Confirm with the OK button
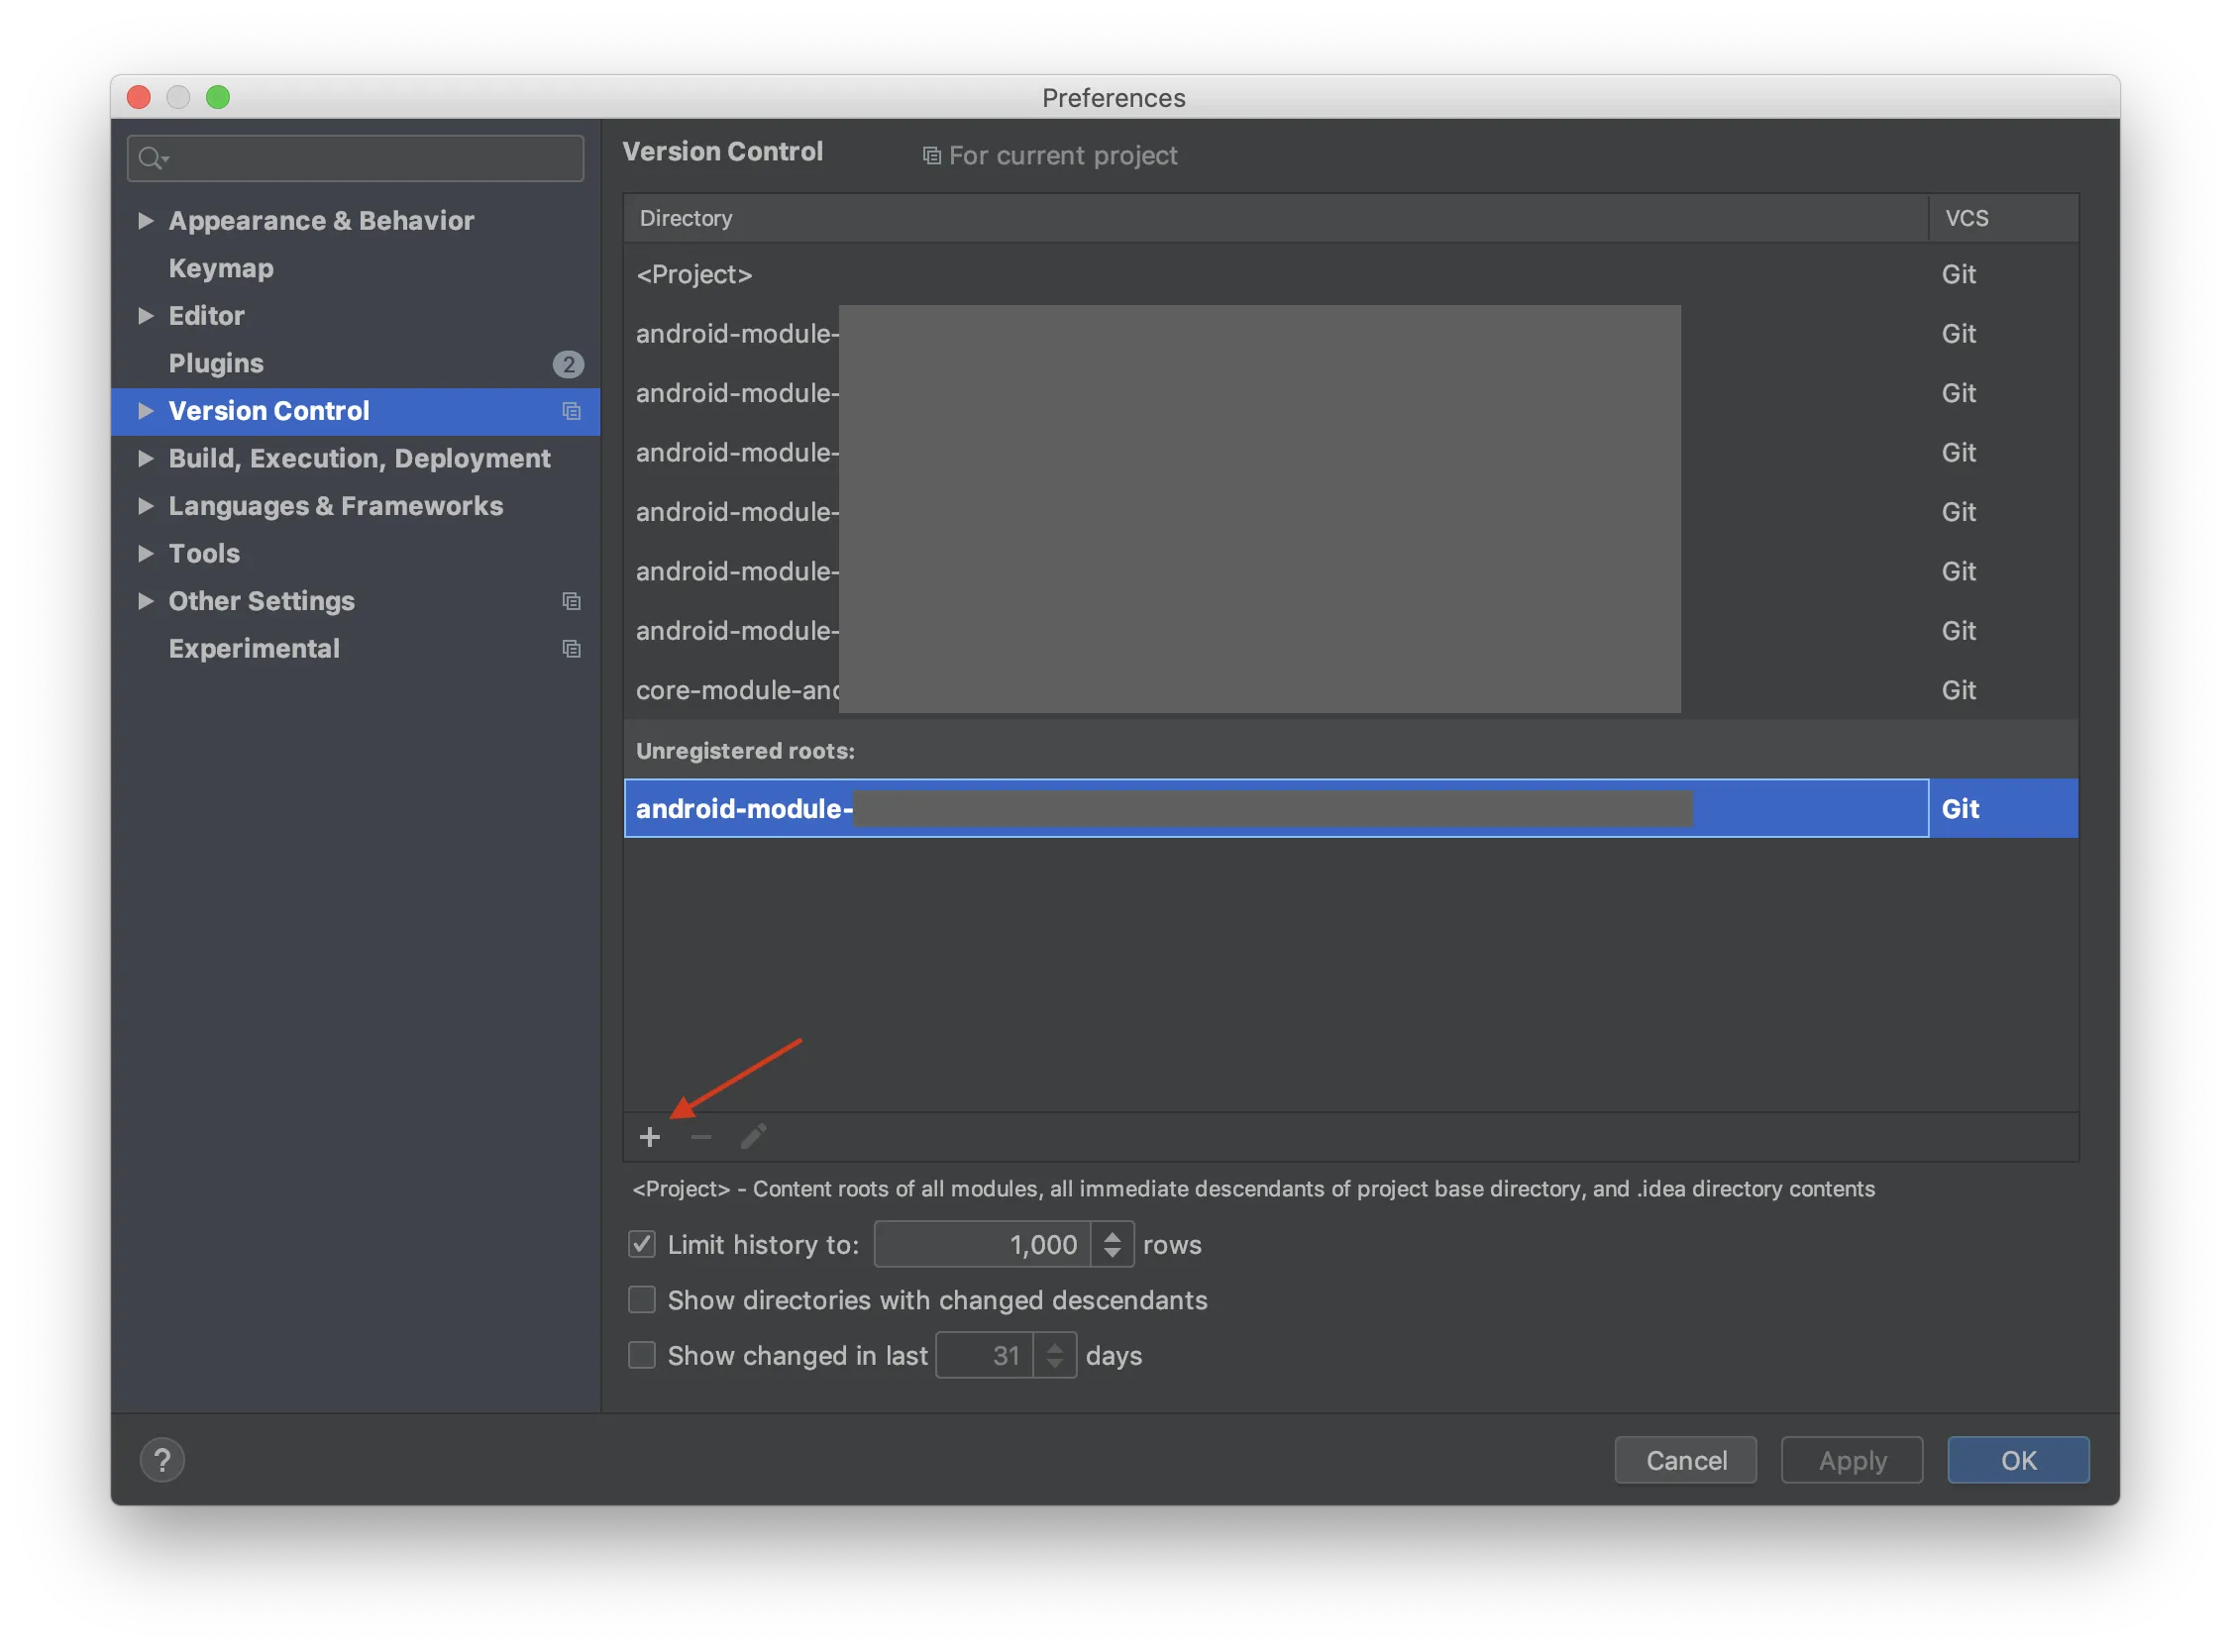Viewport: 2231px width, 1652px height. click(x=2017, y=1460)
